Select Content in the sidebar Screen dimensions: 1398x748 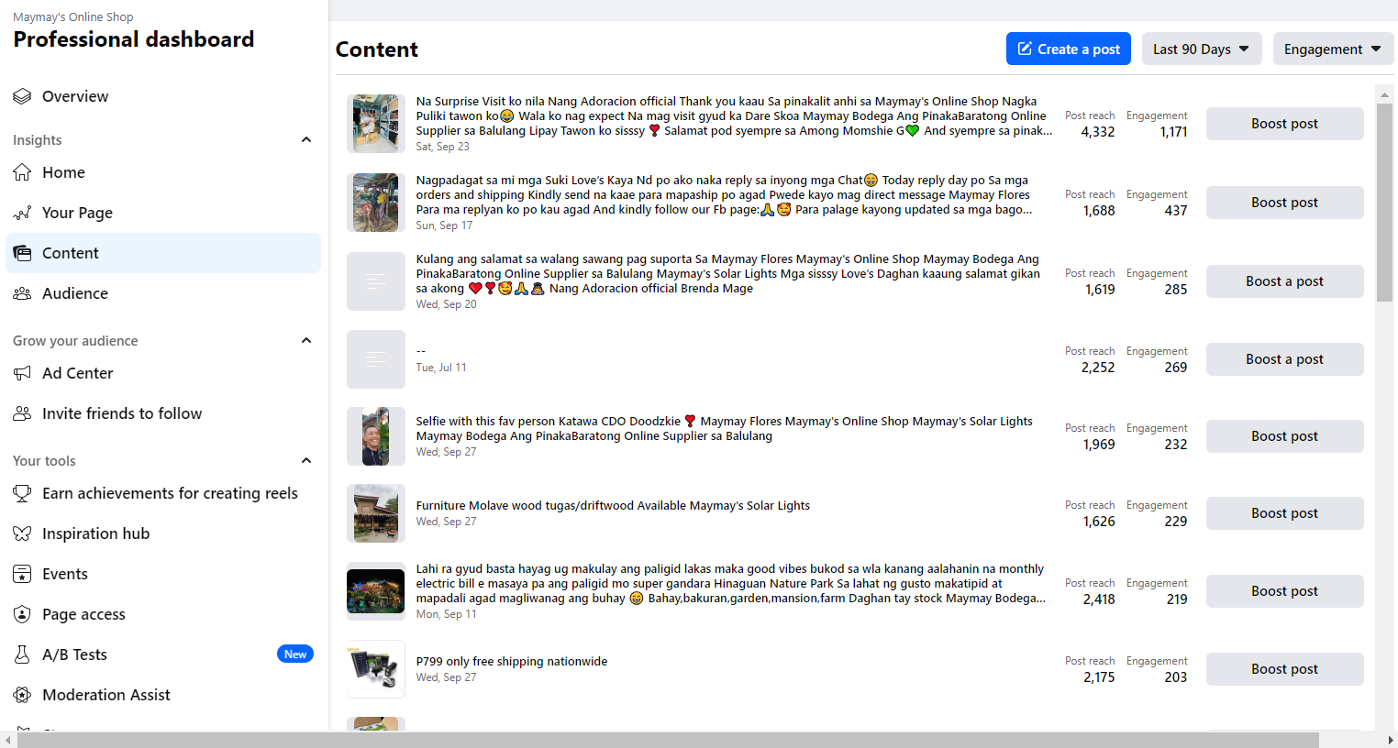pos(163,253)
